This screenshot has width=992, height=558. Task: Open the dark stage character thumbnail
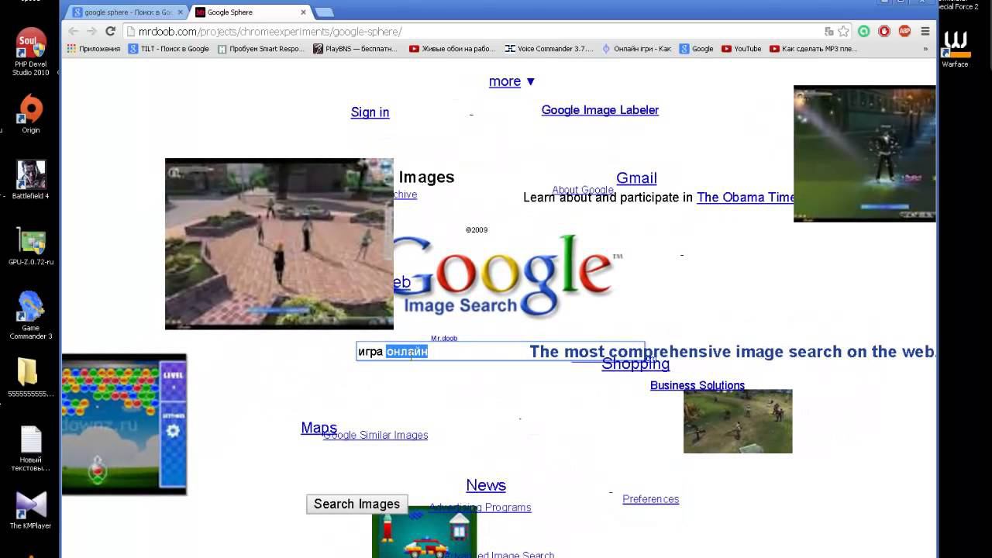865,153
